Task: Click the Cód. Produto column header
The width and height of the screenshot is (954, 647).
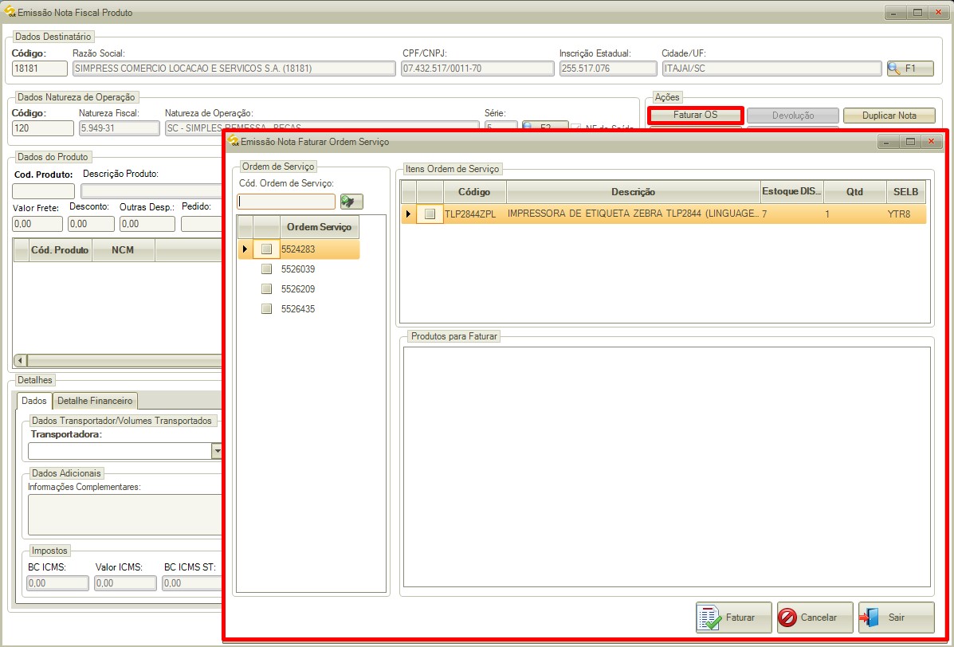Action: (x=61, y=250)
